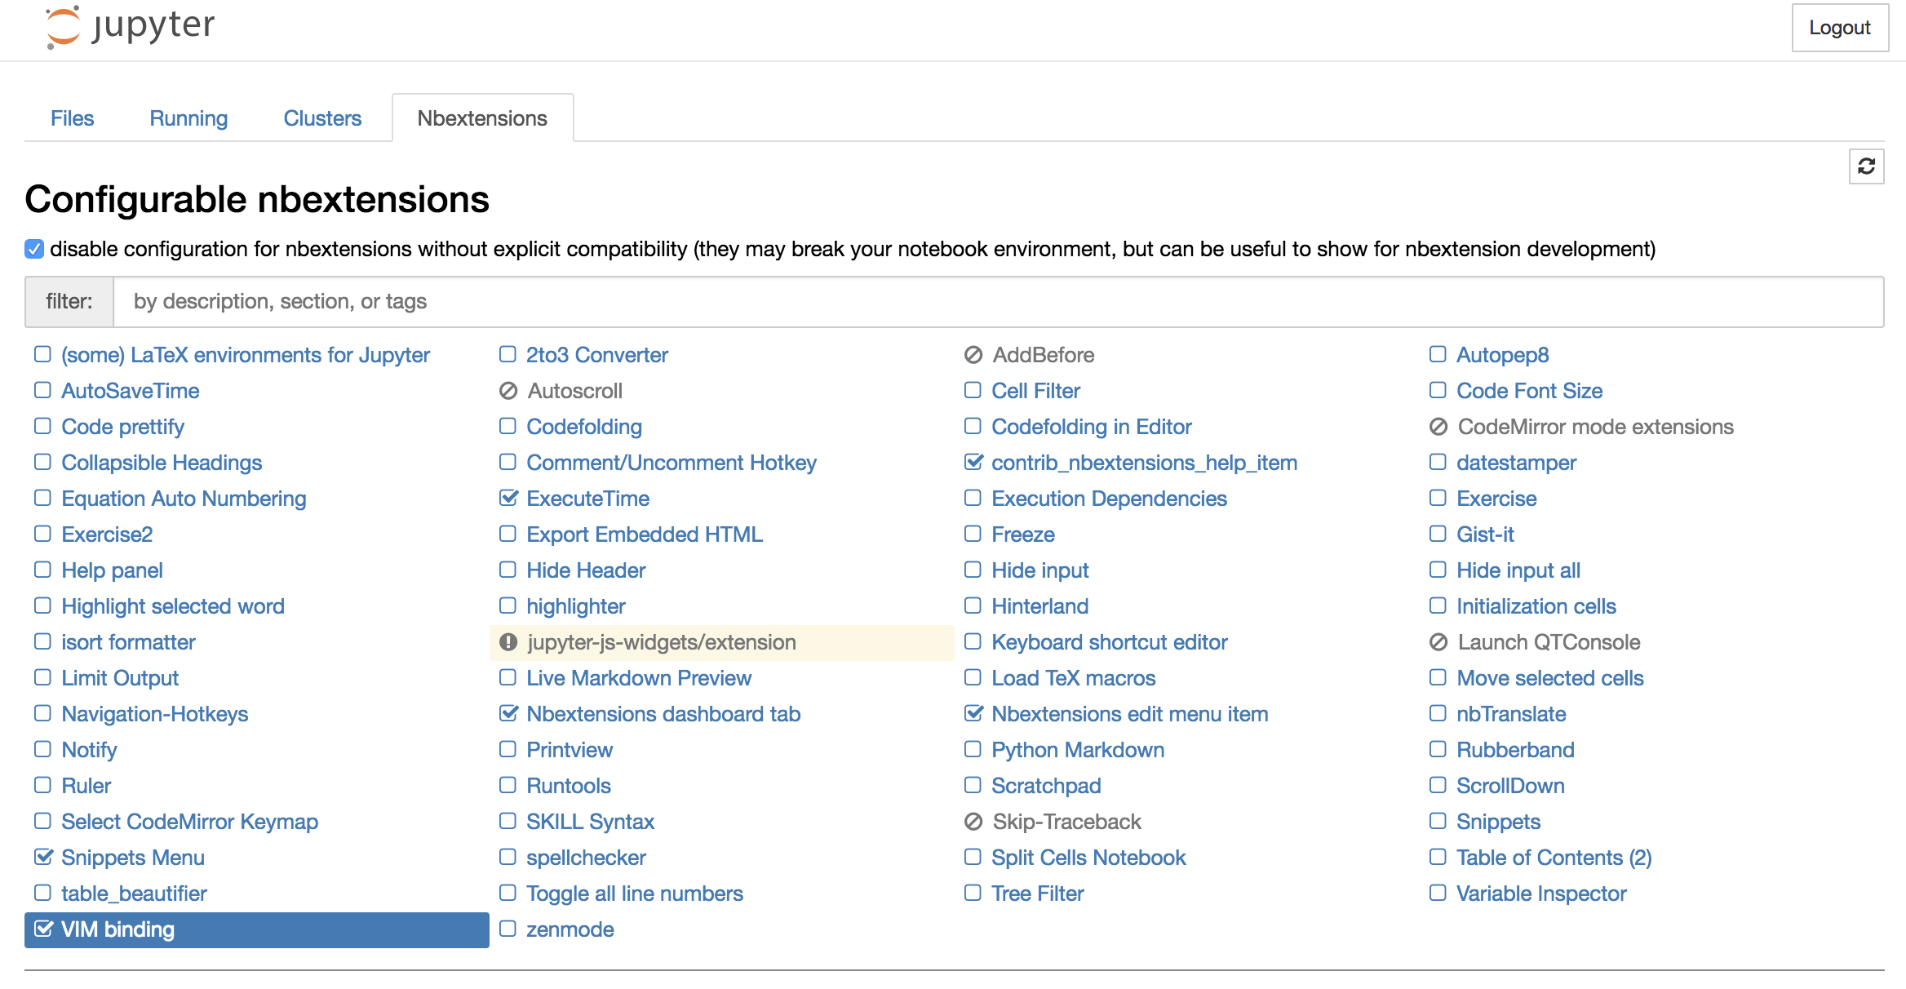Uncheck the VIM binding checkbox
The width and height of the screenshot is (1906, 989).
click(x=43, y=929)
